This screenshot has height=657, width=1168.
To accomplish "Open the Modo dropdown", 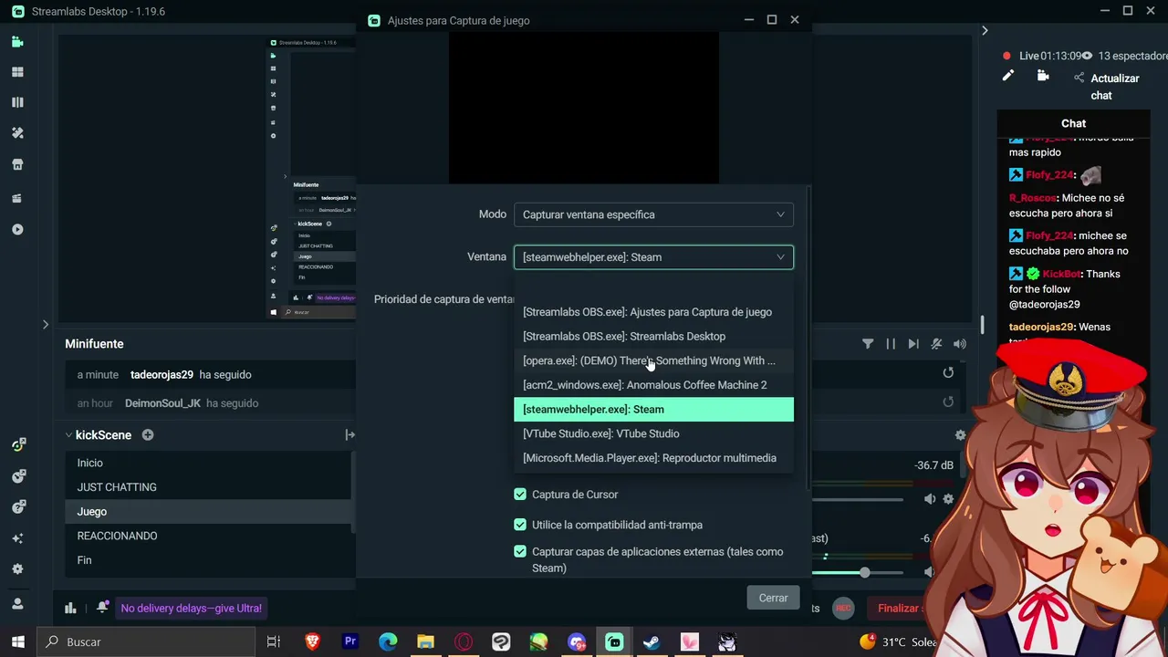I will coord(653,214).
